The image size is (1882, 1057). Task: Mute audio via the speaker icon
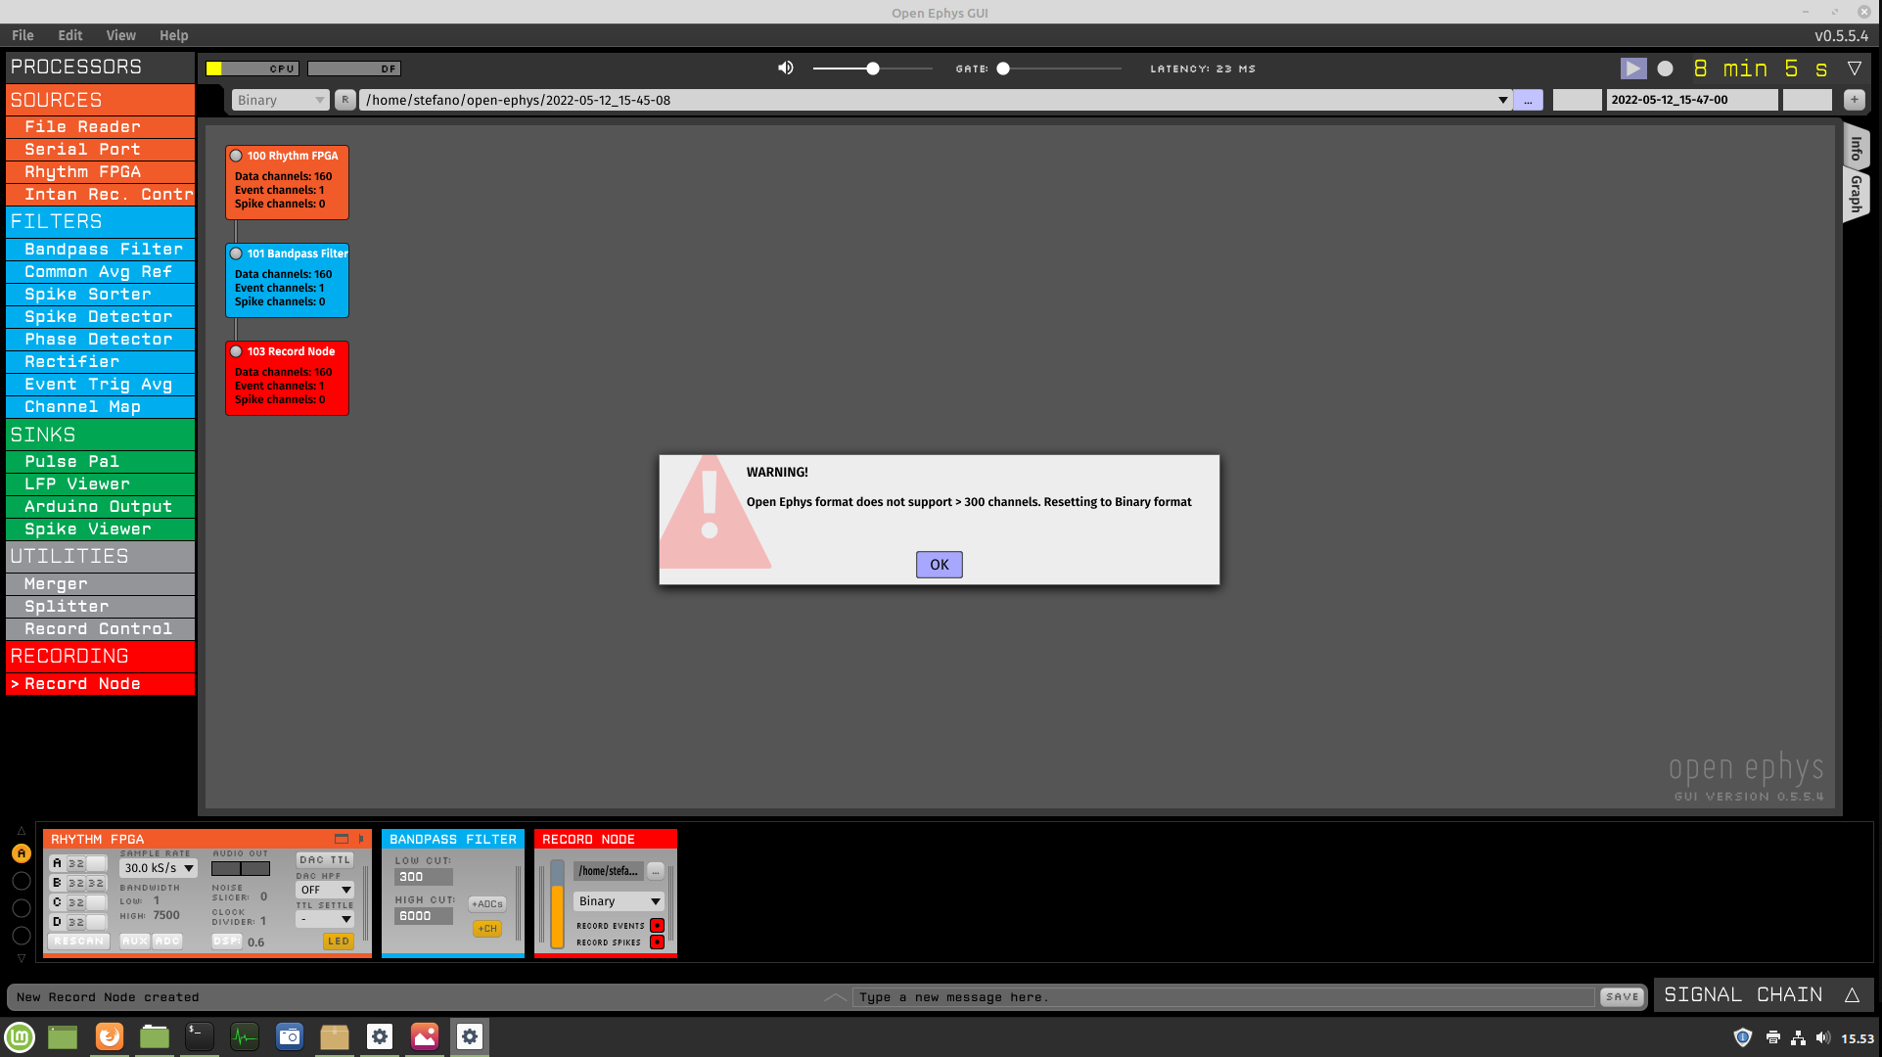coord(786,68)
